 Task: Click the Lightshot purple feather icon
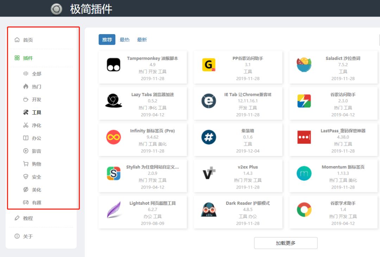tap(114, 210)
